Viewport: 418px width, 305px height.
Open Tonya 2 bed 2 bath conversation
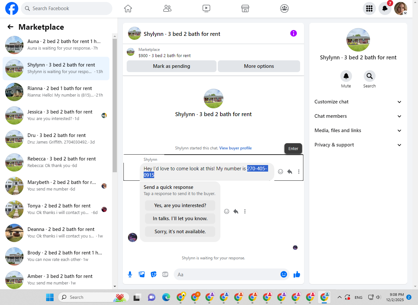(x=56, y=209)
